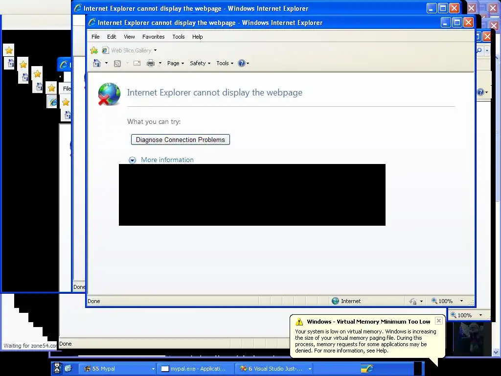Viewport: 501px width, 376px height.
Task: Open the Edit menu
Action: (x=112, y=37)
